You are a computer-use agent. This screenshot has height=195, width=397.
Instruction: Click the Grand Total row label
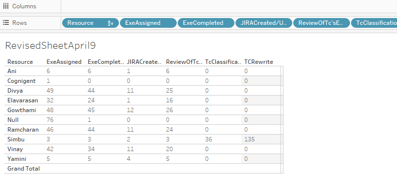coord(23,169)
